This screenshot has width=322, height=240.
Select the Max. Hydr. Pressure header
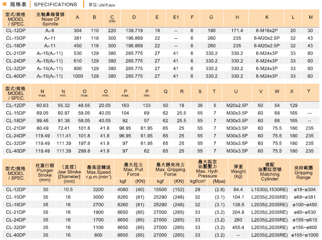click(x=207, y=170)
